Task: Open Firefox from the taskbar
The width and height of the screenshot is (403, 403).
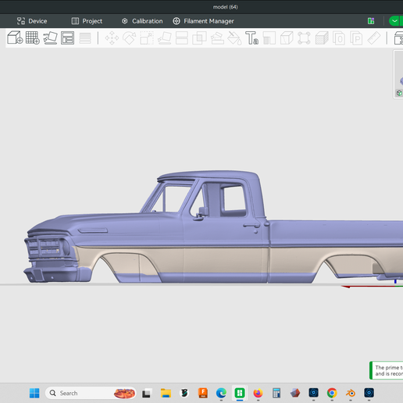Action: [258, 393]
